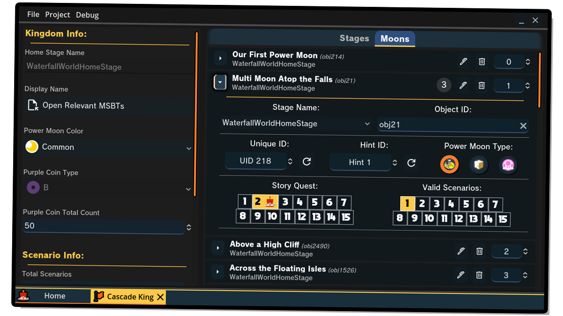The height and width of the screenshot is (316, 563).
Task: Open the Project menu
Action: click(58, 15)
